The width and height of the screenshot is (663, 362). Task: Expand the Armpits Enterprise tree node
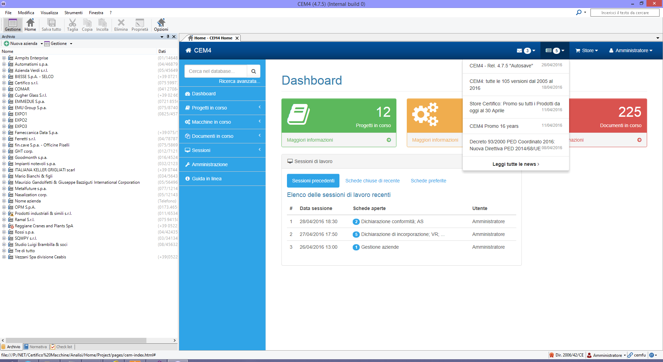pyautogui.click(x=4, y=58)
